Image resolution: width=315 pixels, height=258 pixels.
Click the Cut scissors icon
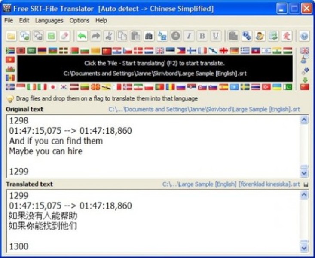109,36
